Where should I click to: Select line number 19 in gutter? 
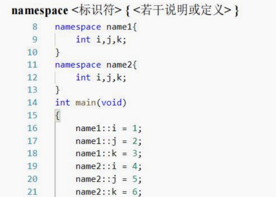click(x=32, y=166)
